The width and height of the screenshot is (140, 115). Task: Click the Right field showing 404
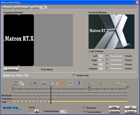click(102, 60)
